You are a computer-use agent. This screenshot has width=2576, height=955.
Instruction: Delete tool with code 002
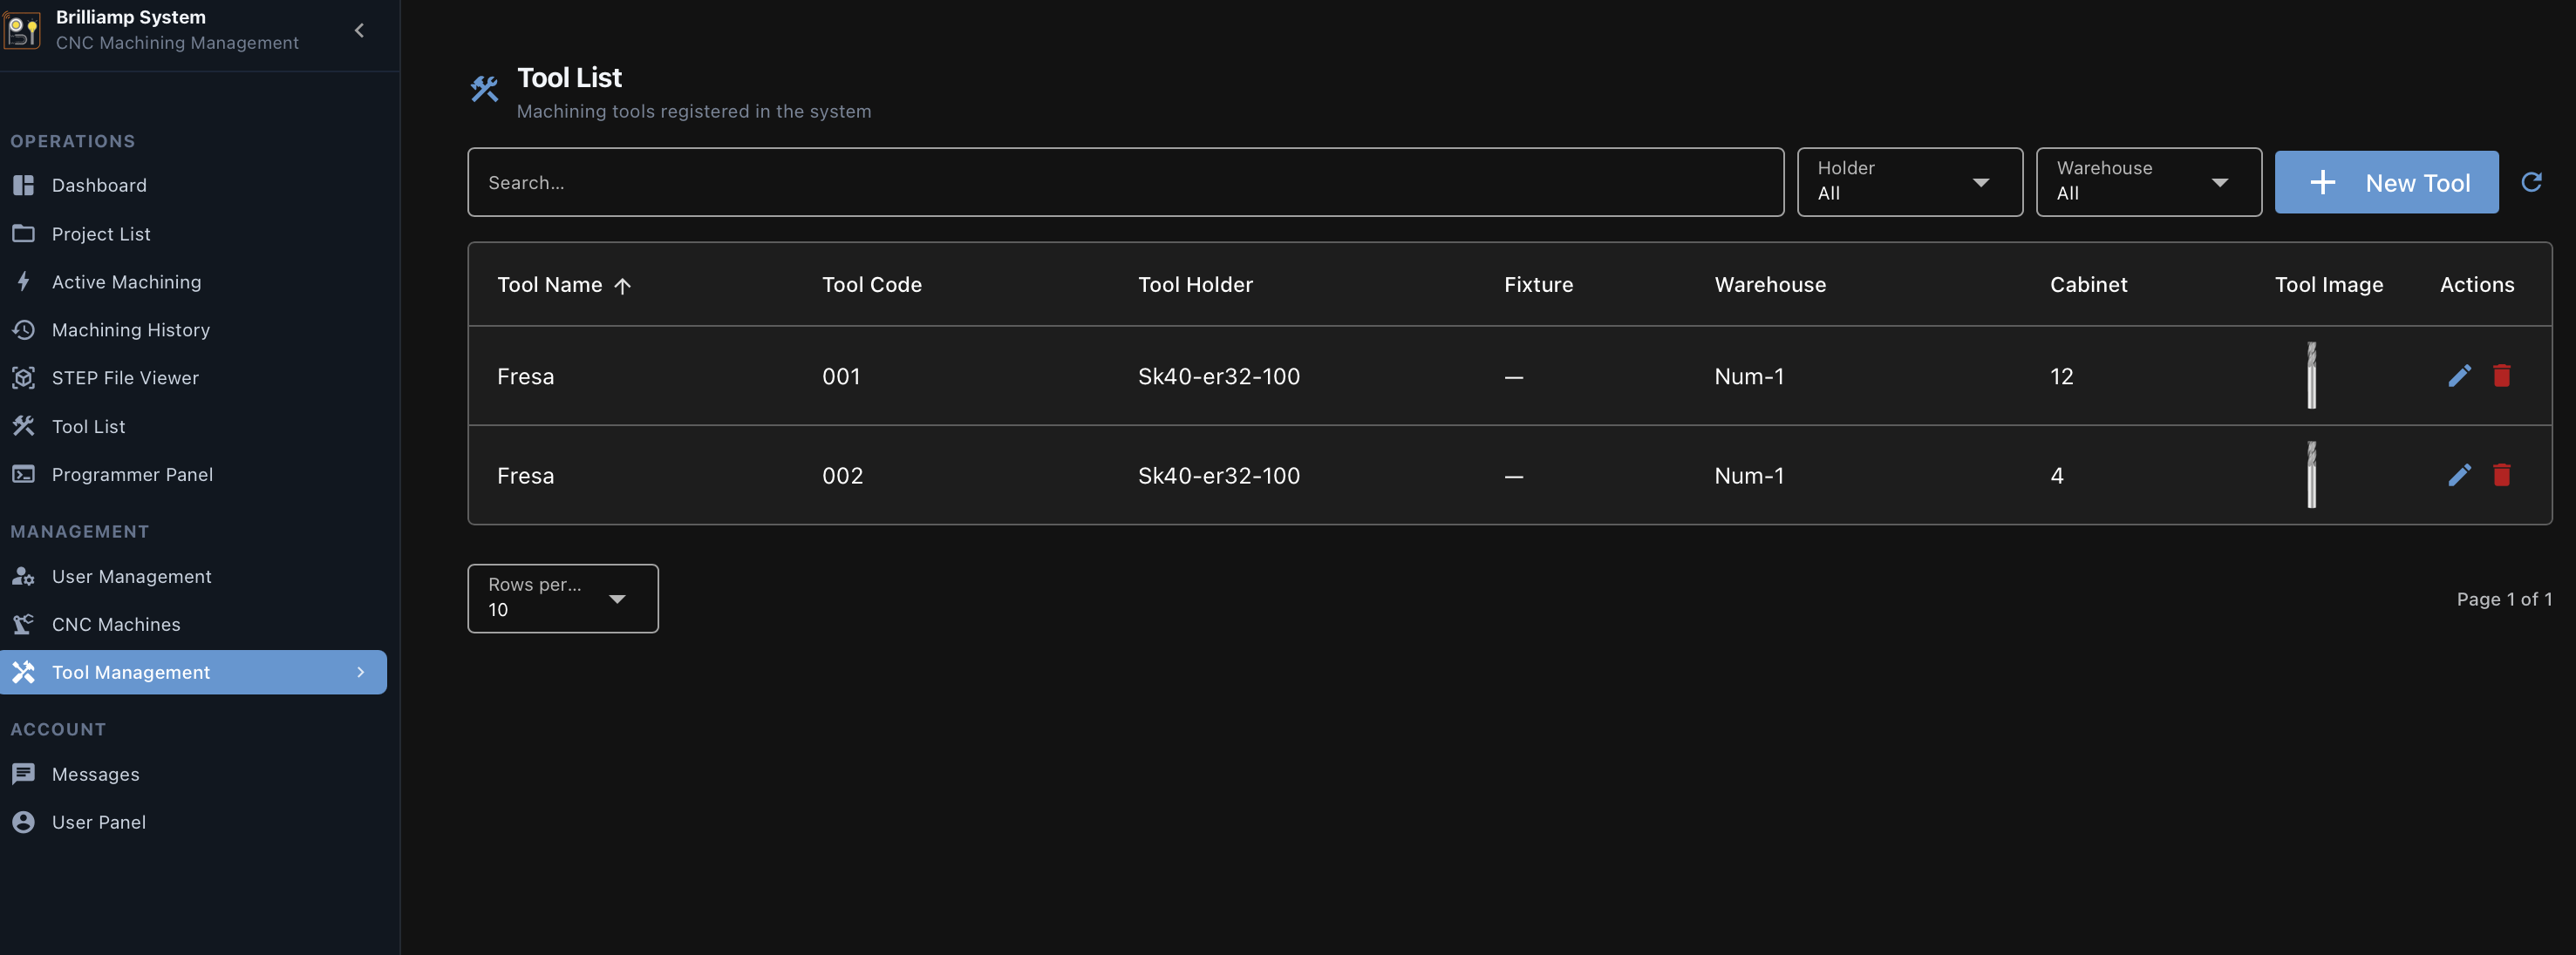pyautogui.click(x=2501, y=475)
